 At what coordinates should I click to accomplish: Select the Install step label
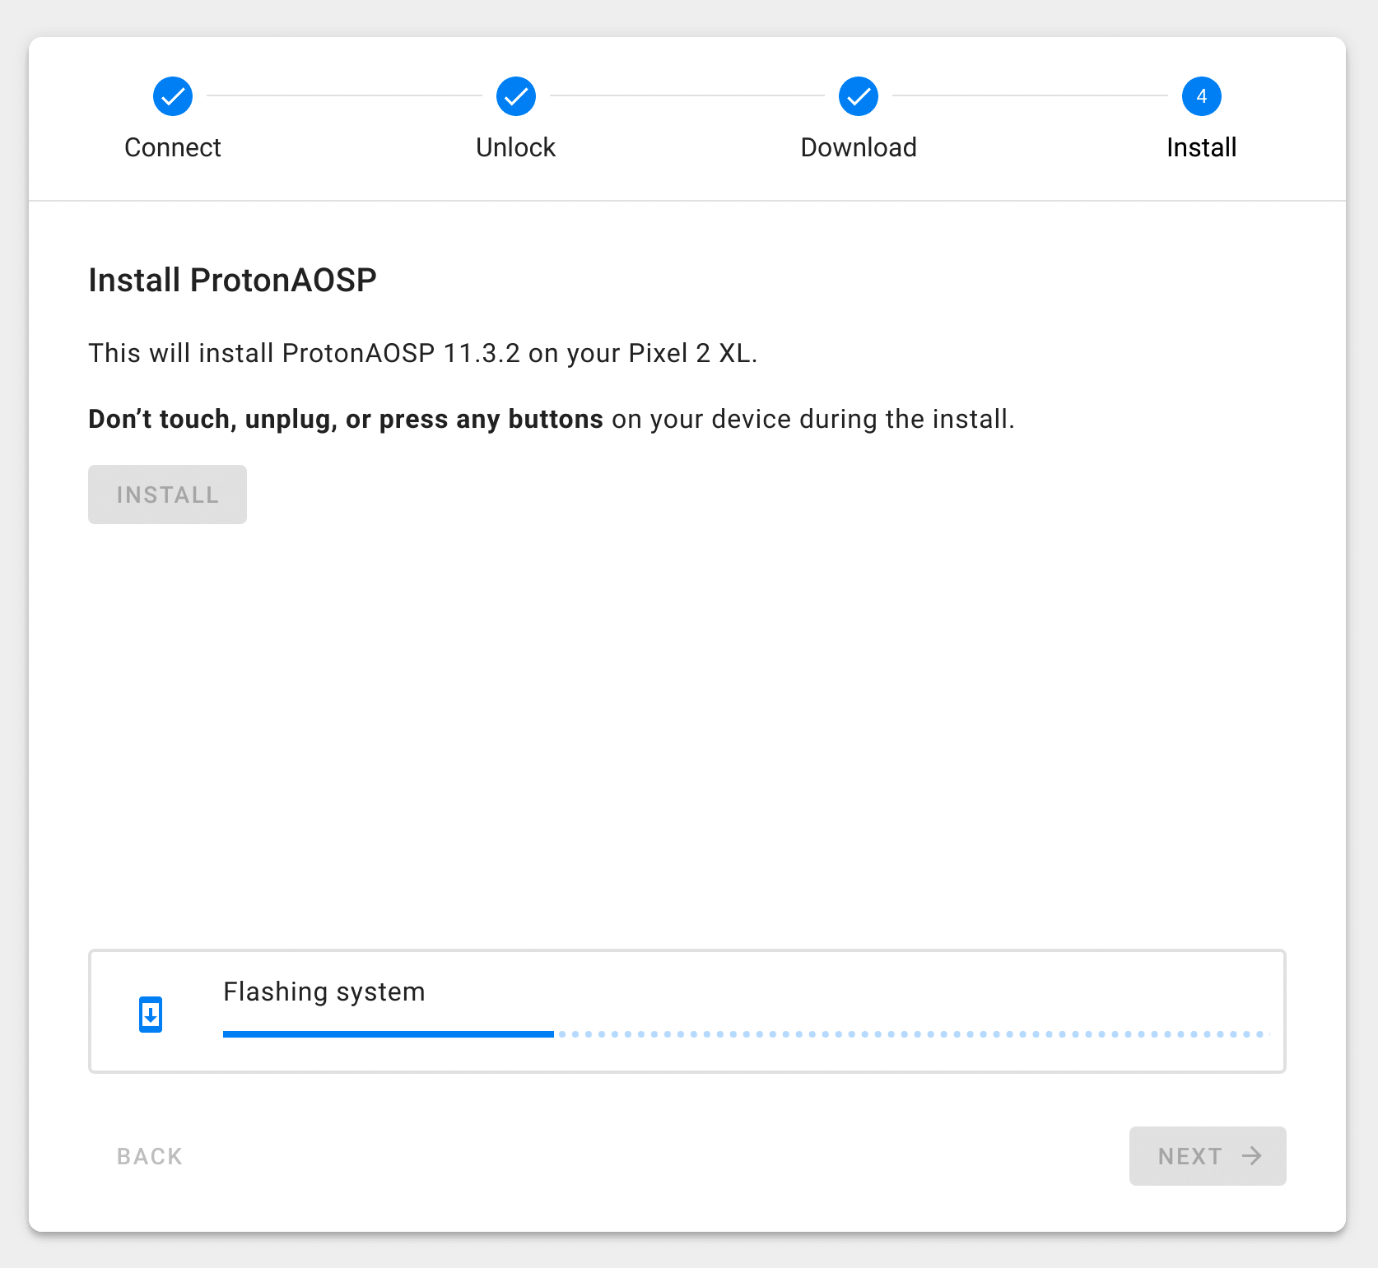1201,147
